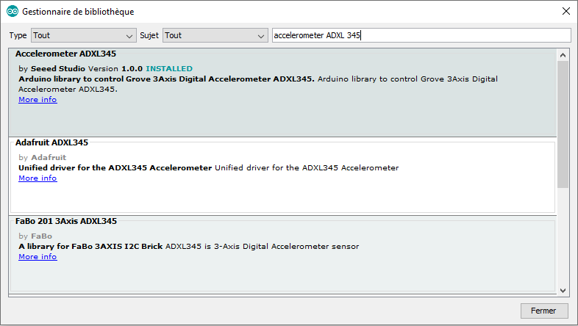Click the INSTALLED status label
Screen dimensions: 578x326
pos(169,68)
